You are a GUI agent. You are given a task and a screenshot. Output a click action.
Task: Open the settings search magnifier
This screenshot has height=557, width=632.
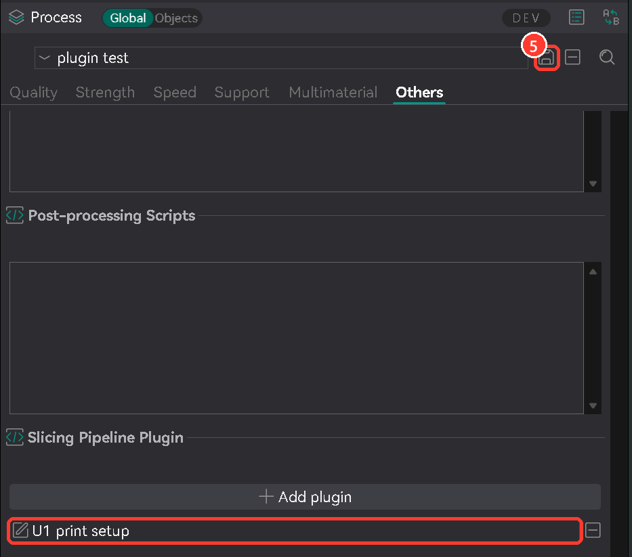tap(607, 58)
